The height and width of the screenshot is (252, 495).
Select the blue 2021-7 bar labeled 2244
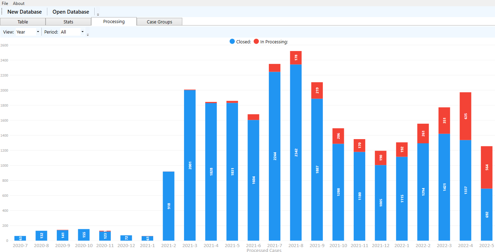click(x=274, y=156)
